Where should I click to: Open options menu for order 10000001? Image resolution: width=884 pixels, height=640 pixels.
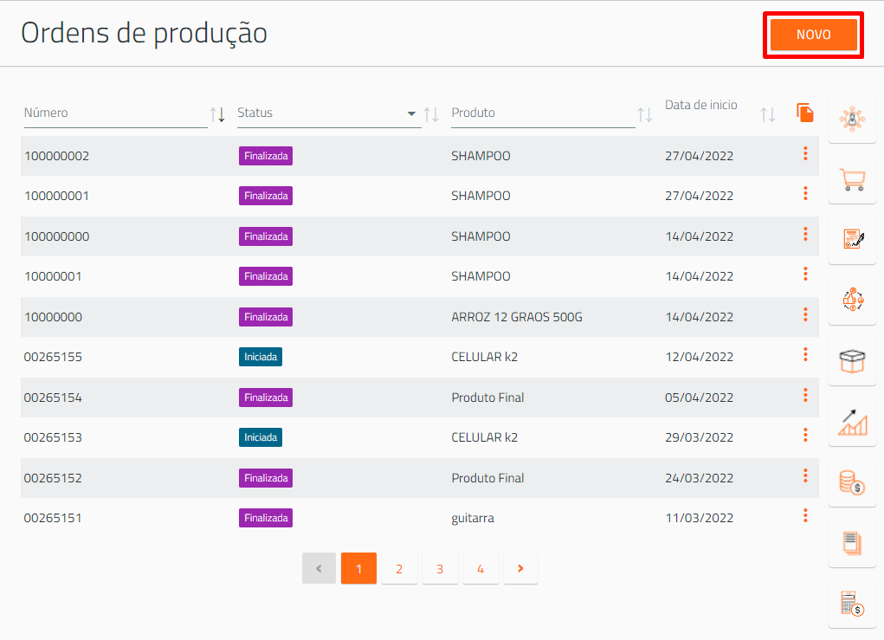coord(805,274)
